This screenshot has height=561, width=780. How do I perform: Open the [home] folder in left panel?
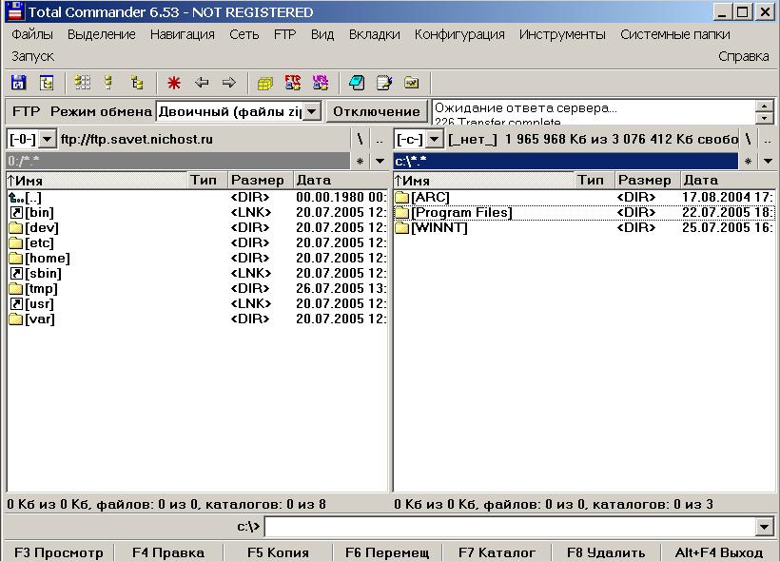pos(47,258)
